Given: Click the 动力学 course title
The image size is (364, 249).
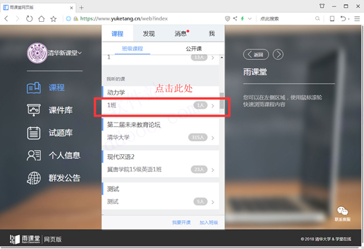Looking at the screenshot, I should [x=116, y=93].
